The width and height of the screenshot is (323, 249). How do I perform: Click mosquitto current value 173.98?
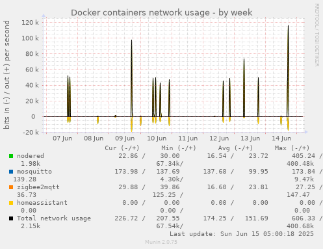pos(126,172)
